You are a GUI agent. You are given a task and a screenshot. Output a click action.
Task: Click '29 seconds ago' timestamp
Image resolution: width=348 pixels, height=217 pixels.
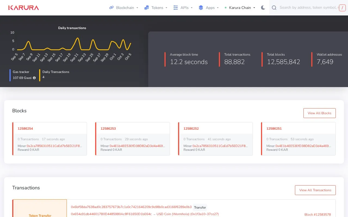click(136, 139)
